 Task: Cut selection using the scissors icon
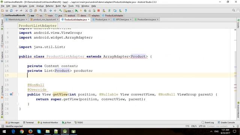pos(27,10)
